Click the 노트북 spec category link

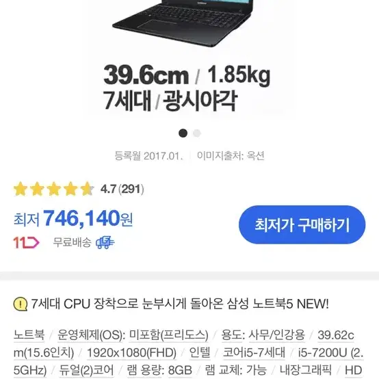29,335
